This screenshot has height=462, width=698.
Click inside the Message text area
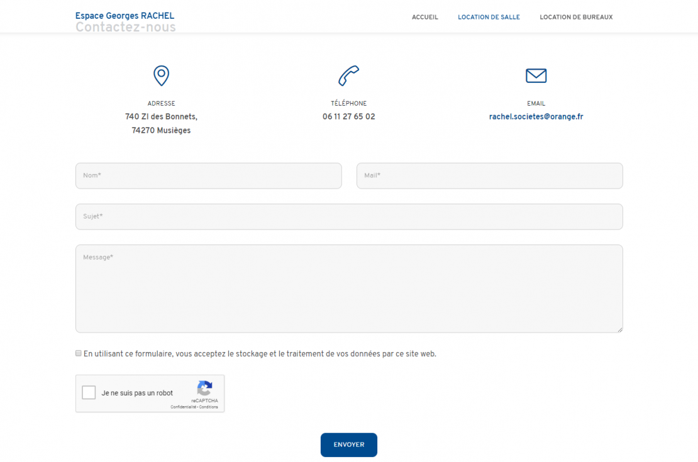point(349,289)
